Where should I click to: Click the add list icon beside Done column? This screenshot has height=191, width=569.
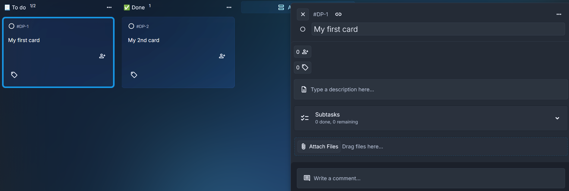point(281,8)
